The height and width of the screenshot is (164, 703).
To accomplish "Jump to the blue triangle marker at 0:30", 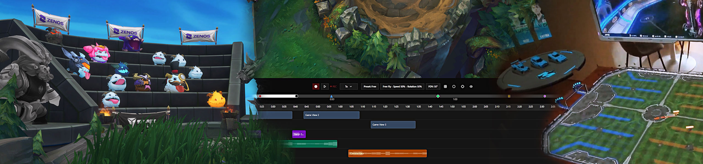I will [331, 96].
